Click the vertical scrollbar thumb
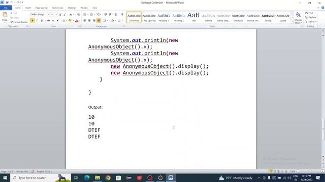 point(323,129)
